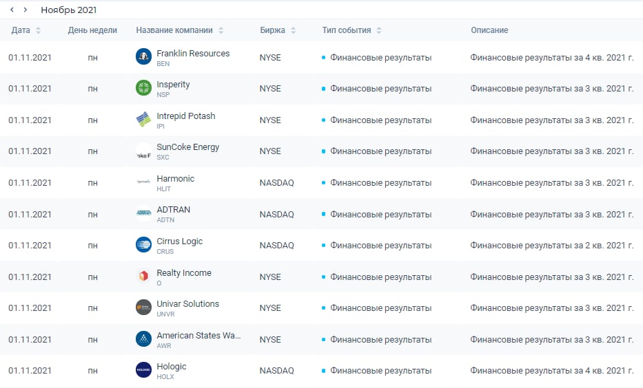Click the date 01.11.2021 in Intrepid Potash row

[x=30, y=120]
